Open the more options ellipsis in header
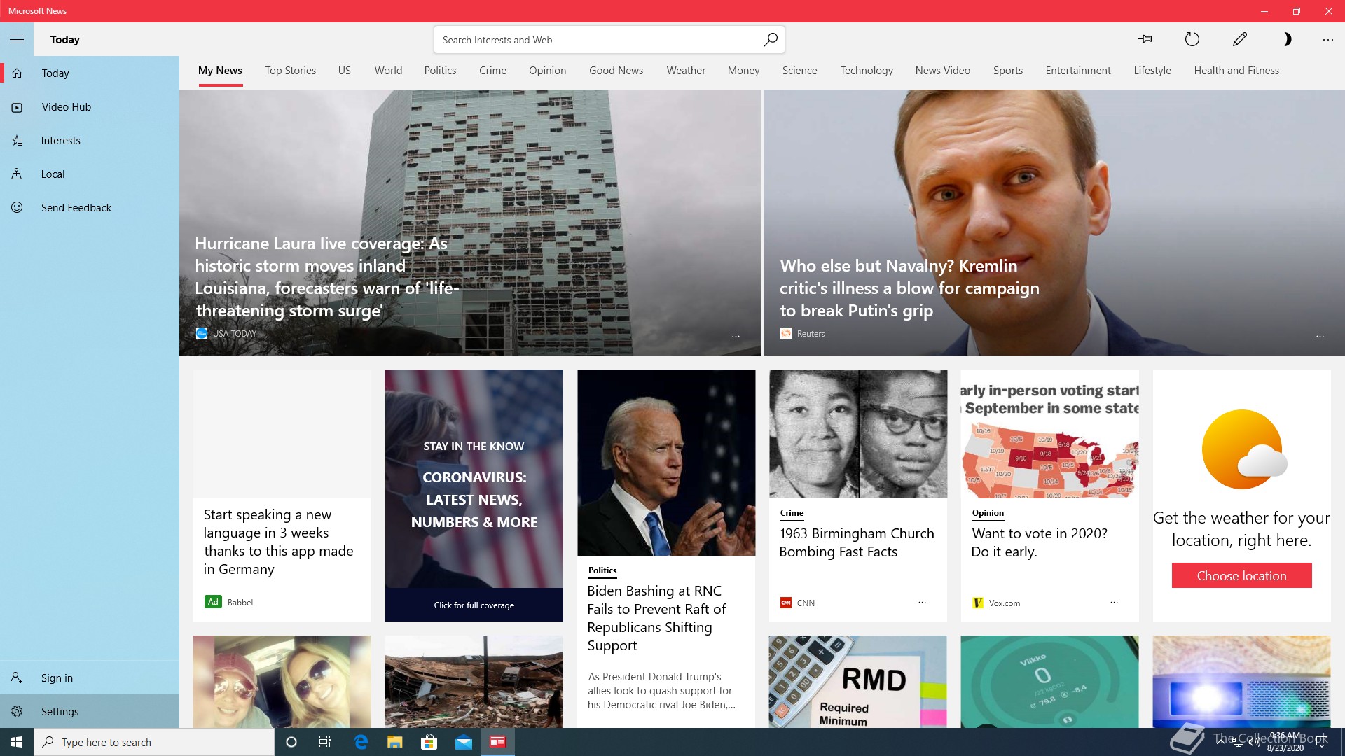Viewport: 1345px width, 756px height. (1328, 39)
